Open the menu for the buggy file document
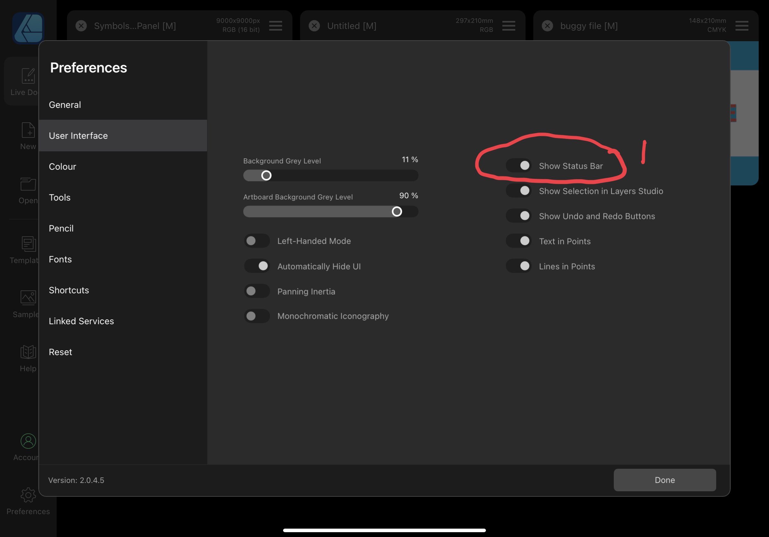 coord(742,25)
